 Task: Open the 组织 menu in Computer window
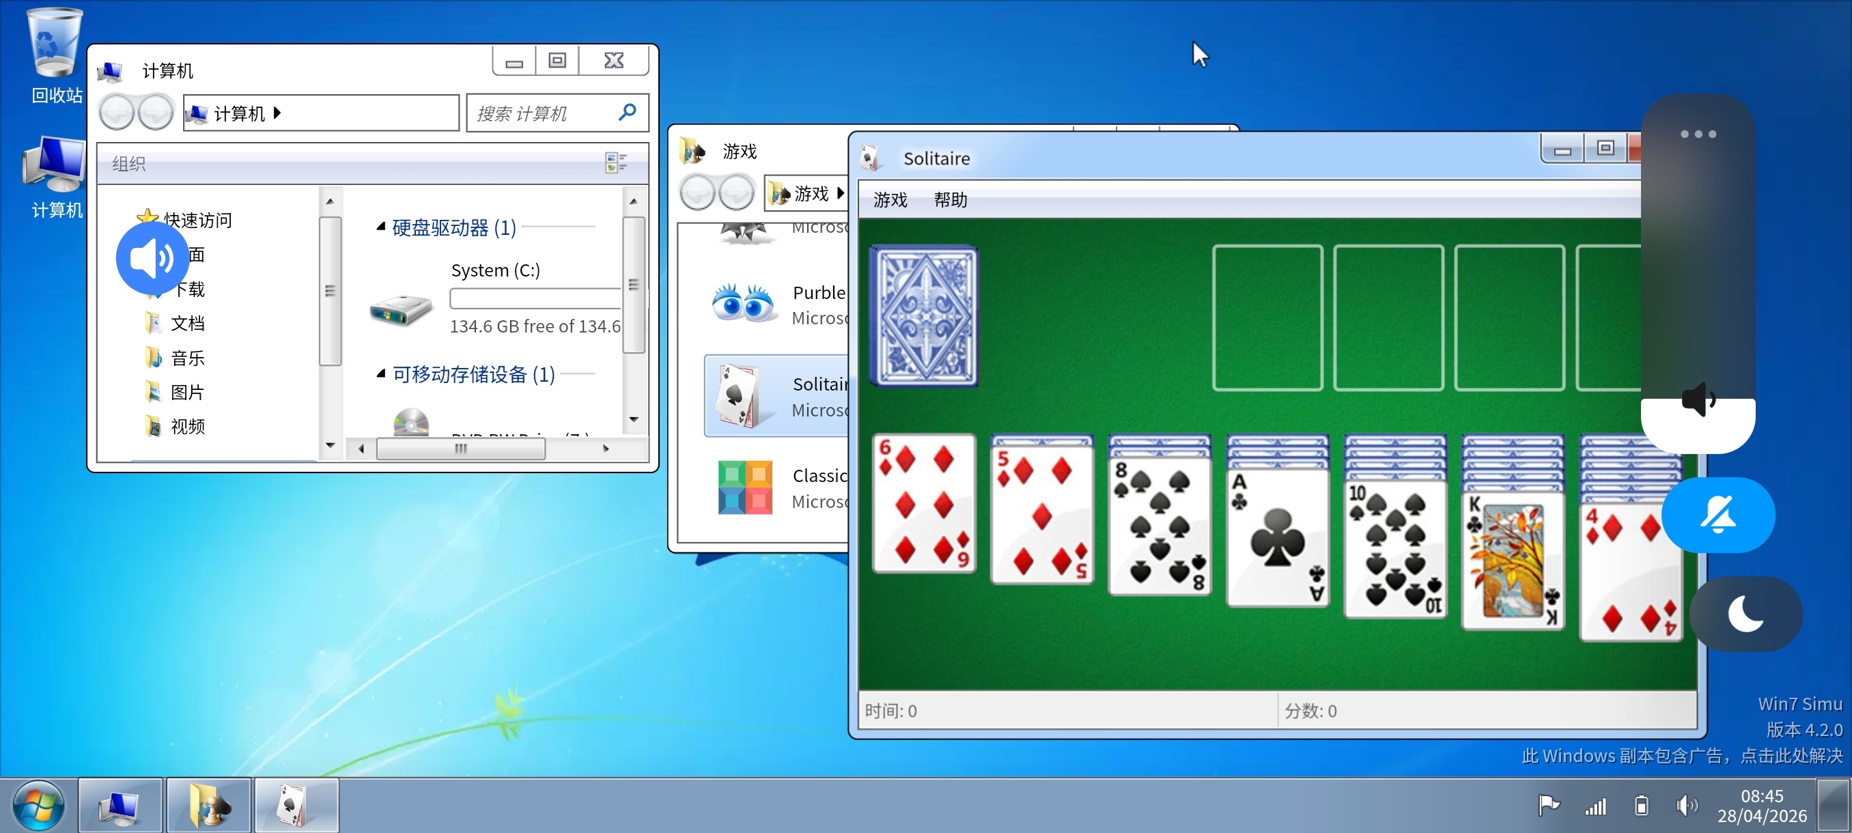point(128,163)
